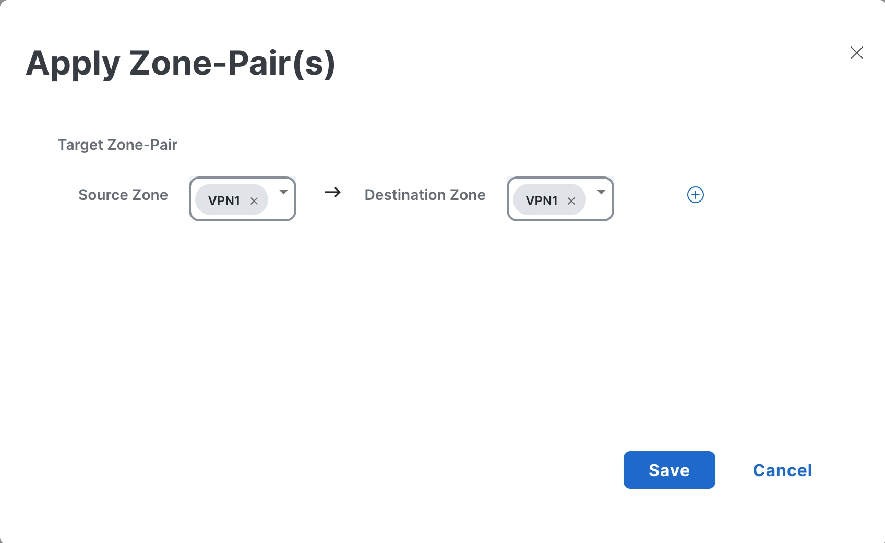The width and height of the screenshot is (885, 543).
Task: Click the Target Zone-Pair heading text
Action: pyautogui.click(x=117, y=145)
